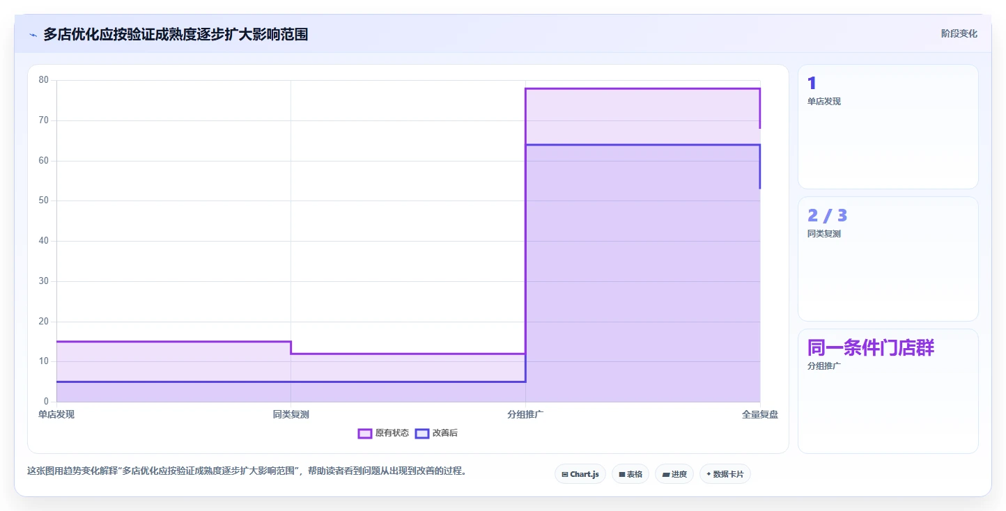Click the lightning icon beside the title

tap(33, 35)
